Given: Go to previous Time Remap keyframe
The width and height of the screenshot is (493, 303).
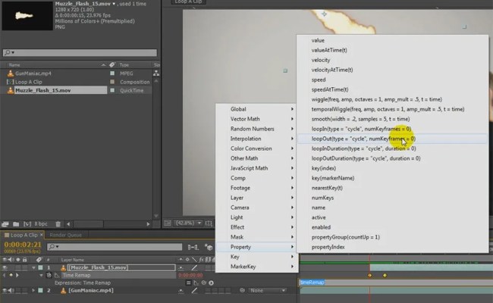Looking at the screenshot, I should 4,275.
